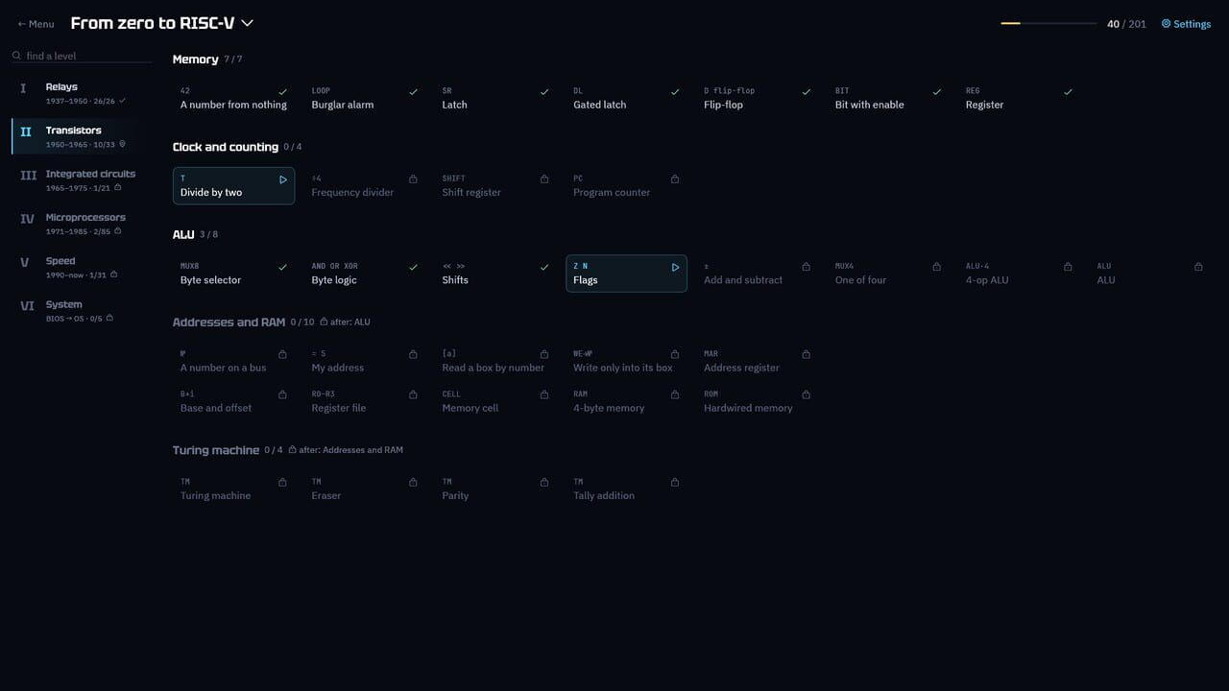Open the Speed chapter
This screenshot has width=1229, height=691.
point(81,267)
